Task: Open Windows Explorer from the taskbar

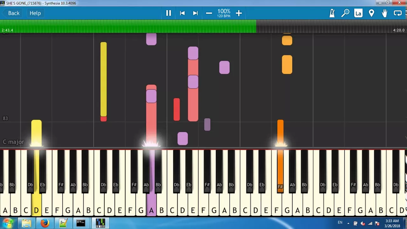Action: [26, 223]
